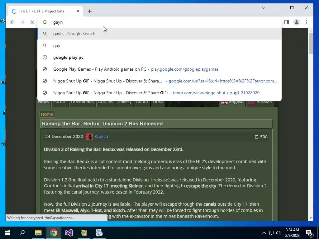
Task: Open Google Play Games suggestion
Action: tap(159, 69)
